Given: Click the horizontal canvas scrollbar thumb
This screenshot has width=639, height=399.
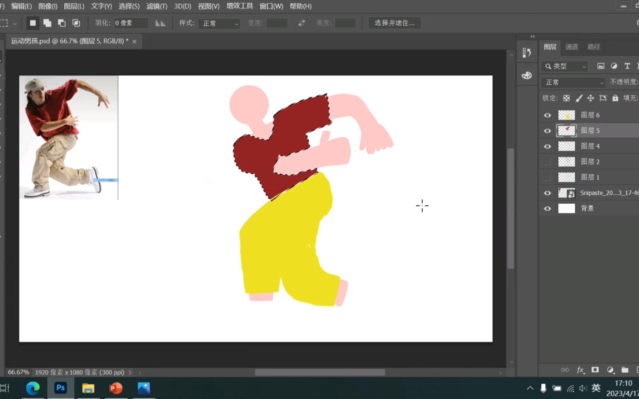Looking at the screenshot, I should 320,372.
